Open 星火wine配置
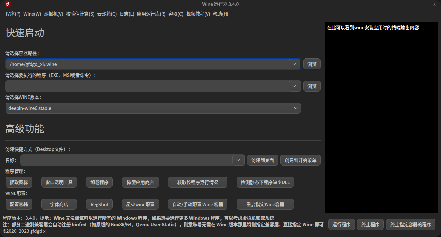This screenshot has height=237, width=441. click(140, 204)
